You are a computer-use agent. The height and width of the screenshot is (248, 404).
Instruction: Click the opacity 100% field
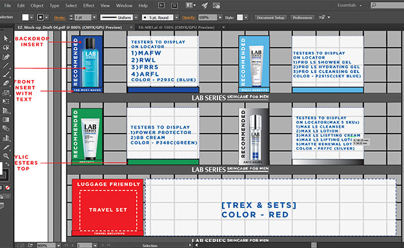tap(208, 17)
